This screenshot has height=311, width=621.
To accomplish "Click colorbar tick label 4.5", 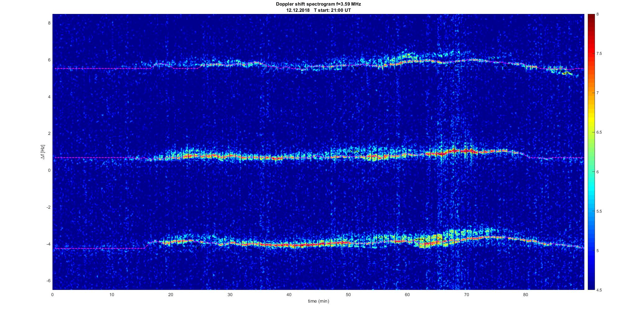I will (x=599, y=290).
